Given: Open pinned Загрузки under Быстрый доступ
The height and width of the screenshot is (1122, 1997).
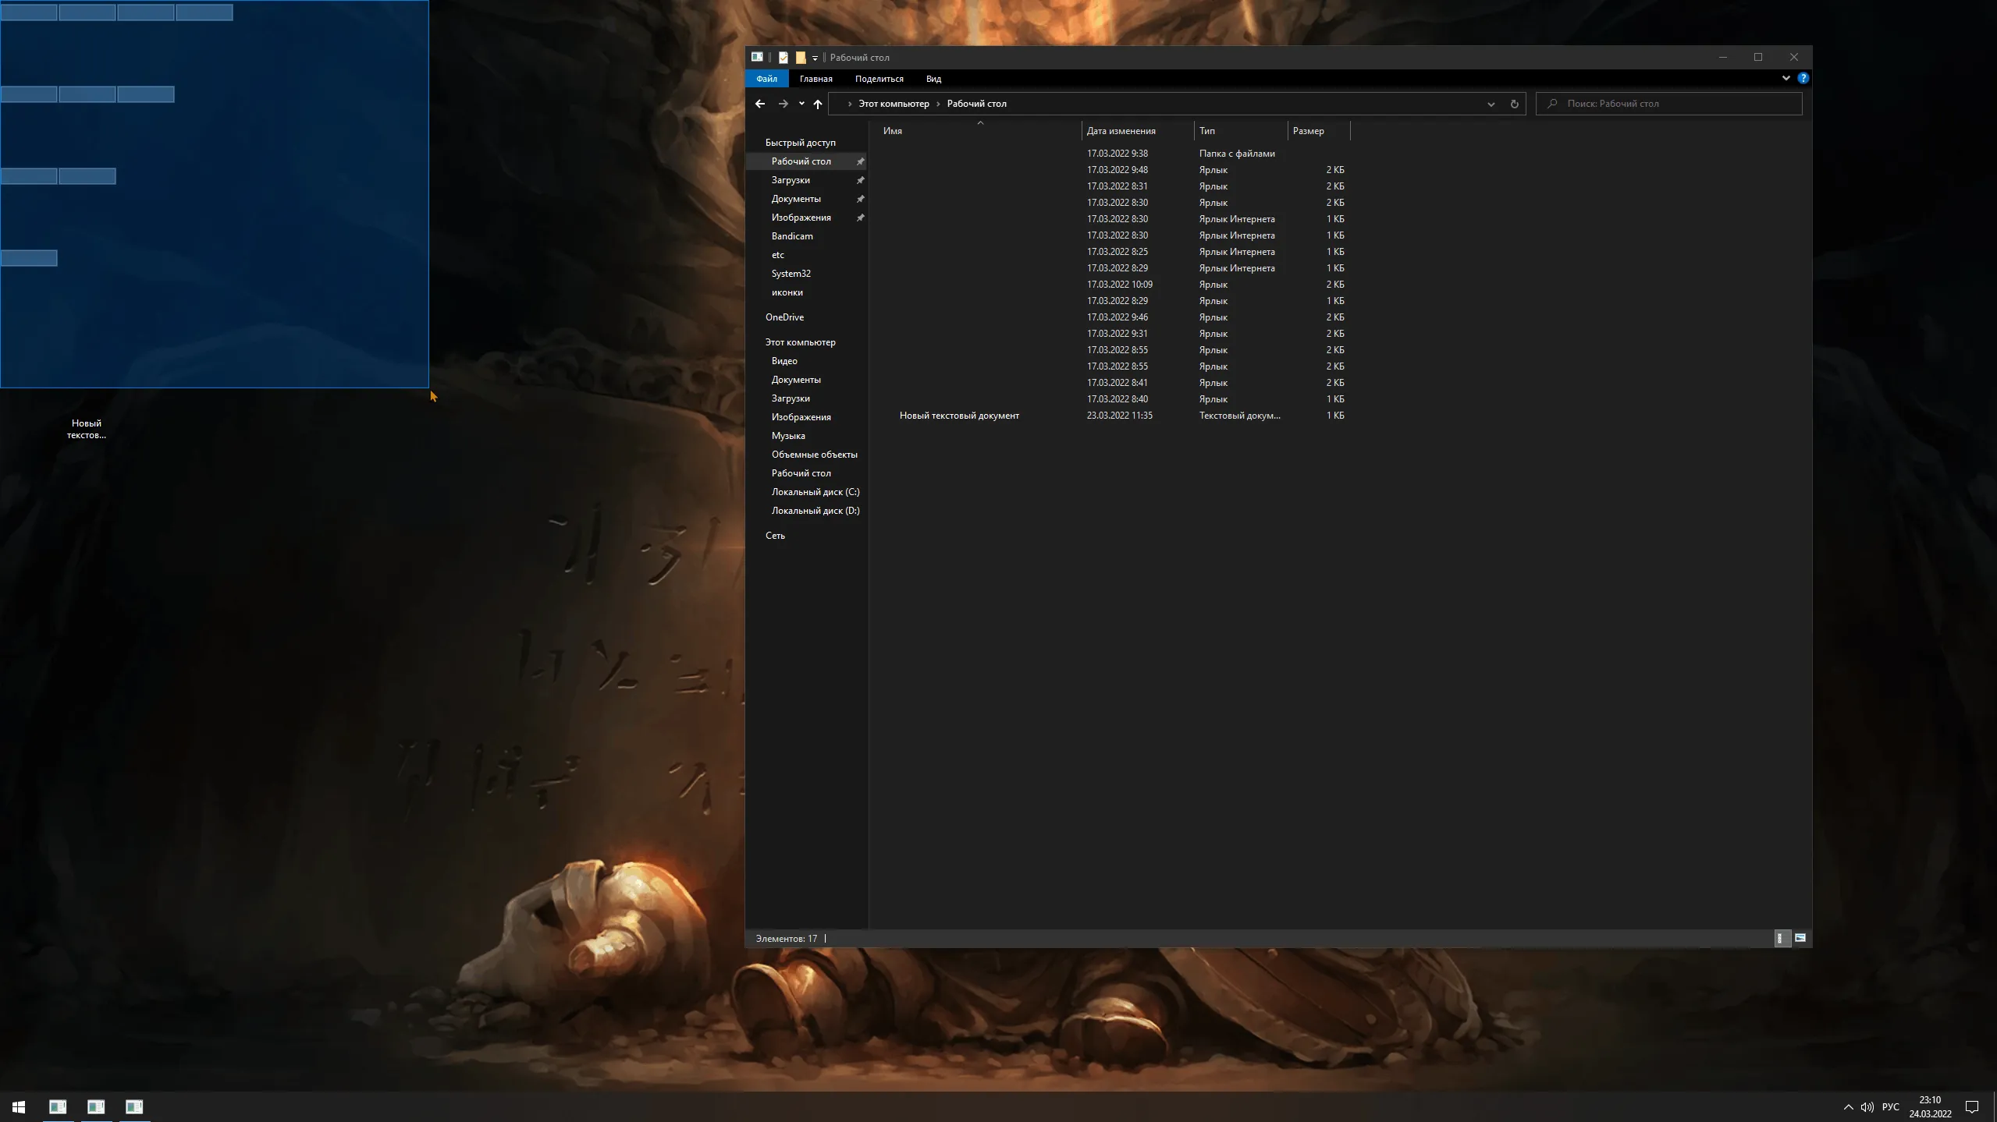Looking at the screenshot, I should click(x=791, y=180).
